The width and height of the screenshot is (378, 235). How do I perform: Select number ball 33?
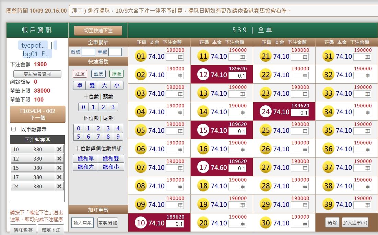tap(328, 93)
